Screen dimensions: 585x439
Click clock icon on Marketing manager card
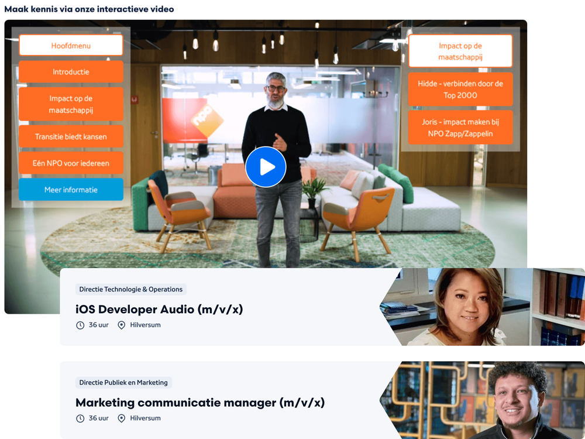(x=80, y=419)
